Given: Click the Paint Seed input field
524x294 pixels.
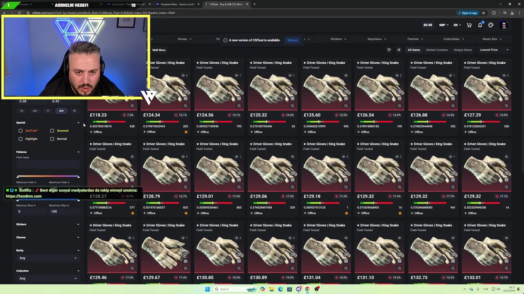Looking at the screenshot, I should [48, 164].
